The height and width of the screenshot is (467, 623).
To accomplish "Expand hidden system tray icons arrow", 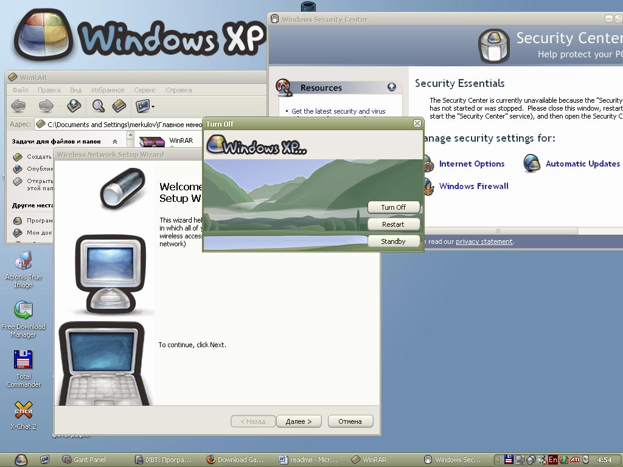I will point(496,460).
